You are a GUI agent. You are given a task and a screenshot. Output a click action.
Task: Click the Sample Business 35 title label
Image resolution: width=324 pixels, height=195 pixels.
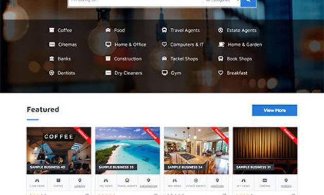[x=116, y=167]
